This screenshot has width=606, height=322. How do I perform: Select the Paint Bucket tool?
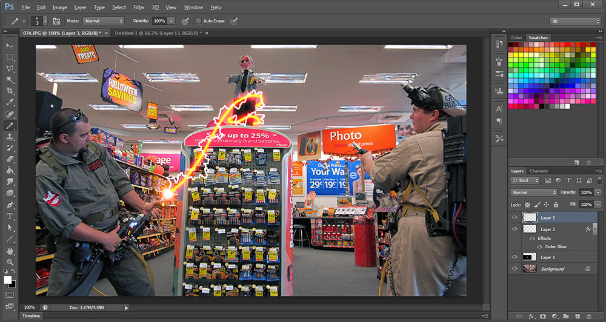pos(10,170)
